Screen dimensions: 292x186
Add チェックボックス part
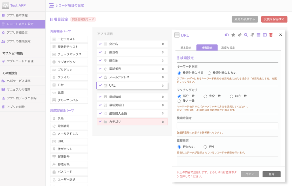pos(69,54)
